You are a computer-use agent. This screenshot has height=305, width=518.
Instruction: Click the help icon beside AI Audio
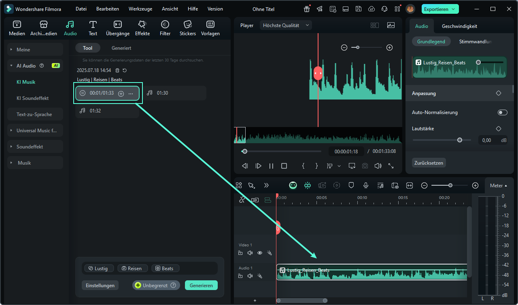[x=42, y=66]
